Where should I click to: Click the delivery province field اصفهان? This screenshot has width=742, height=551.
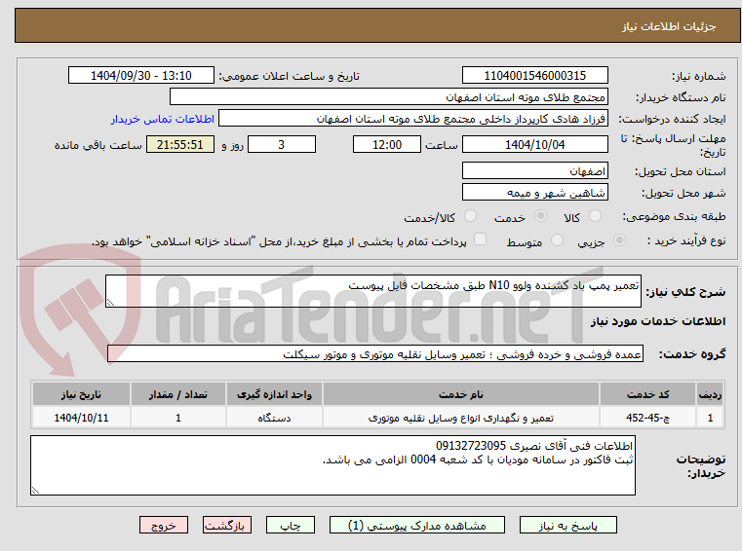[534, 170]
